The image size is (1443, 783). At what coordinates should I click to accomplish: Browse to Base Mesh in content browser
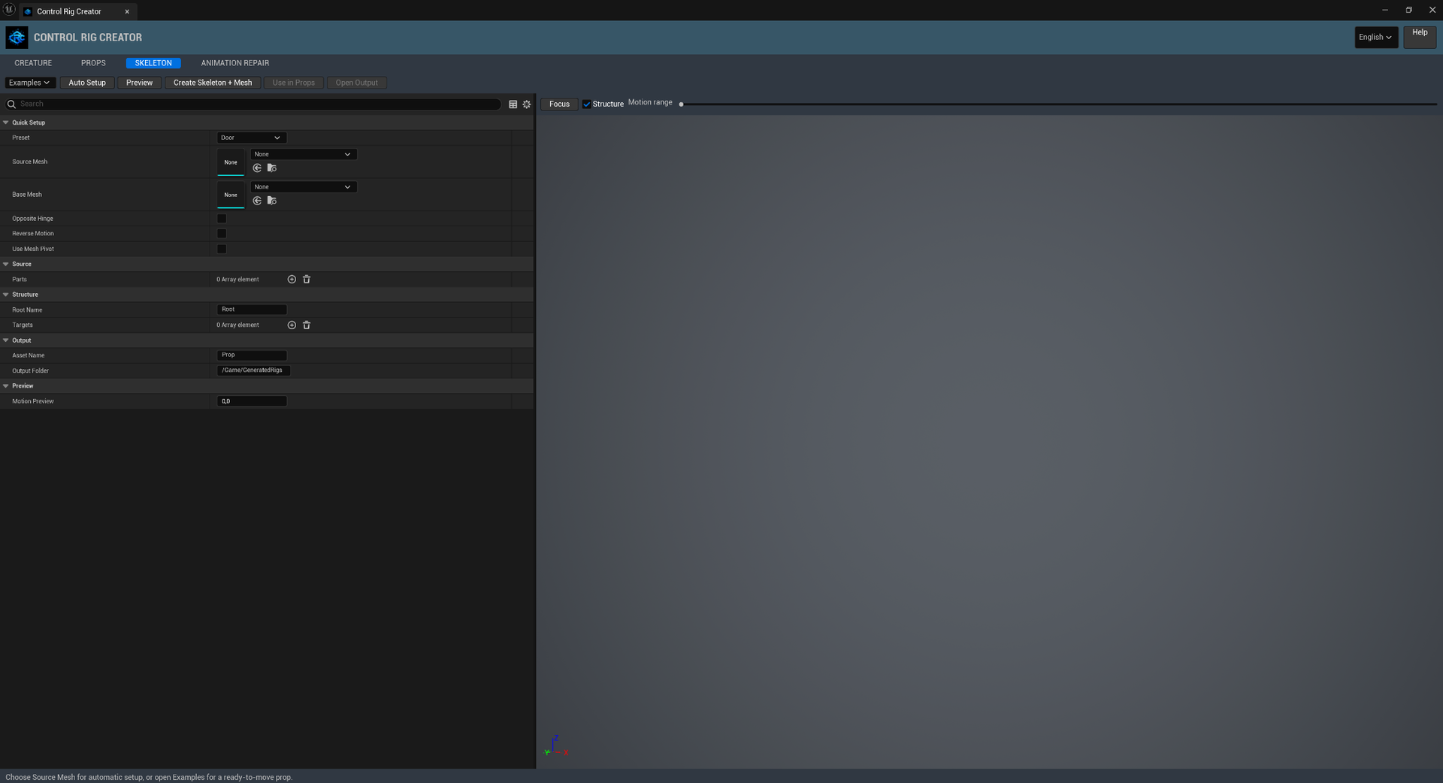click(x=272, y=201)
